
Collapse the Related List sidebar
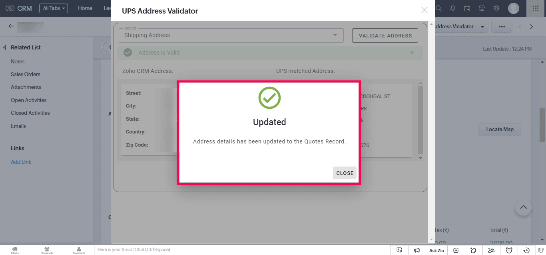[4, 47]
